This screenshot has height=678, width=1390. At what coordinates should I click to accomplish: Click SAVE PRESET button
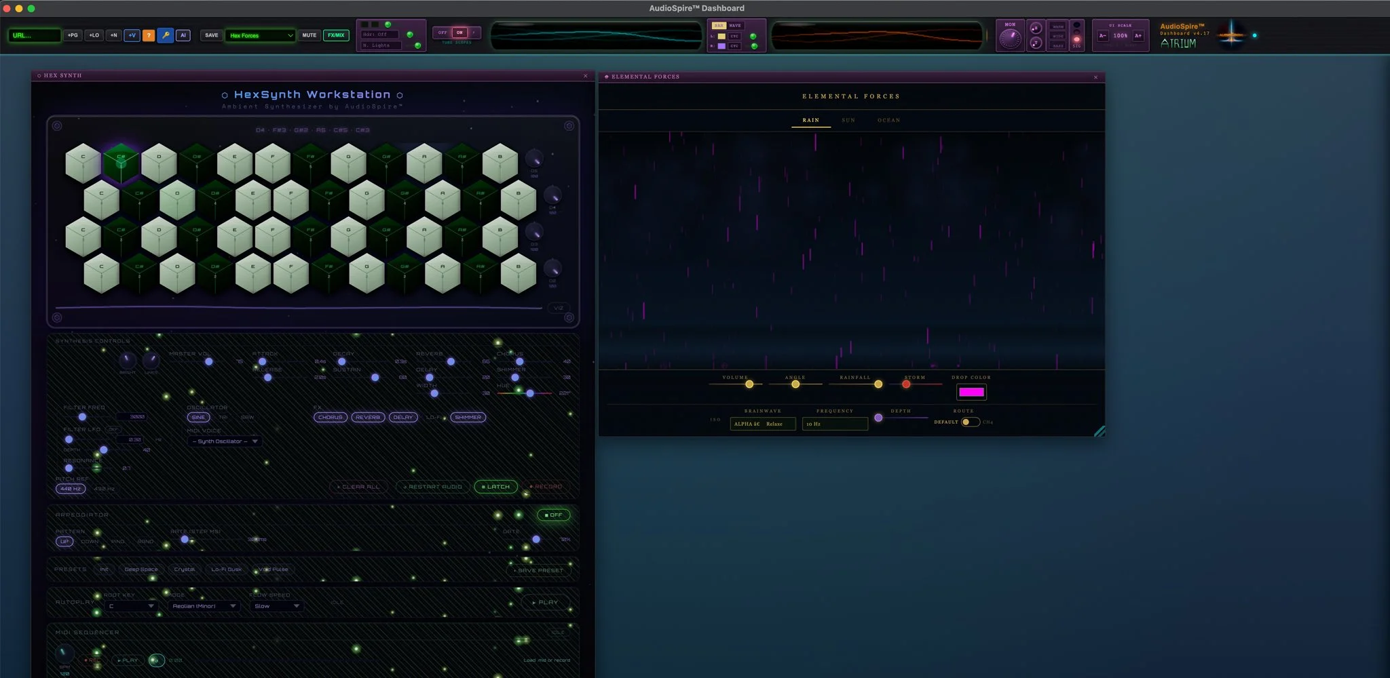[539, 570]
